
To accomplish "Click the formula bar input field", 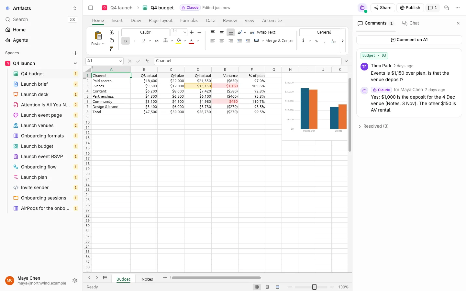I will tap(248, 61).
